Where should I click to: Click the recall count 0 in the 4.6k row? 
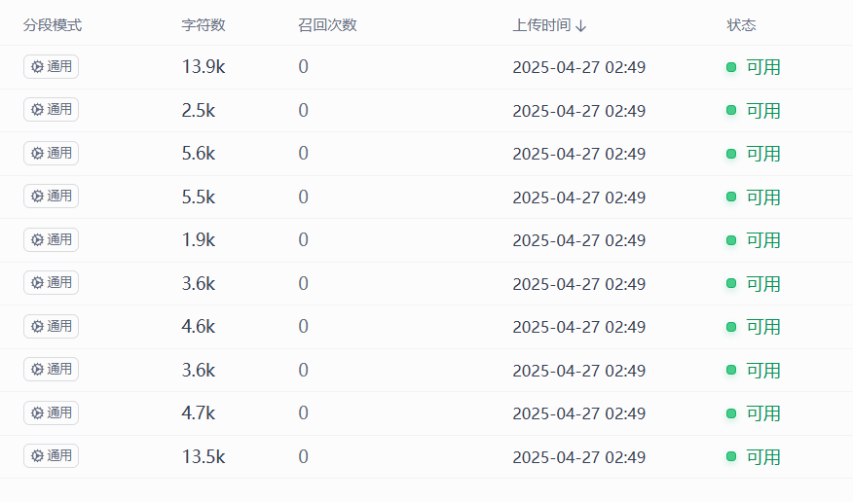(304, 327)
